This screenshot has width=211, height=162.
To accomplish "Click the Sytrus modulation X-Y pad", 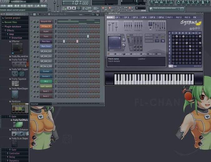I will pyautogui.click(x=114, y=42).
